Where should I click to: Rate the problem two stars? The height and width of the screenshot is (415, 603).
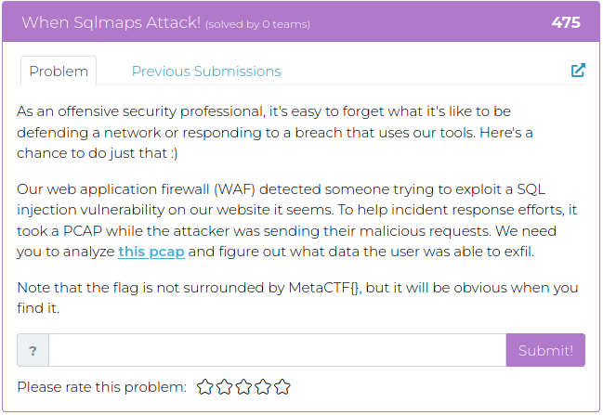[224, 387]
